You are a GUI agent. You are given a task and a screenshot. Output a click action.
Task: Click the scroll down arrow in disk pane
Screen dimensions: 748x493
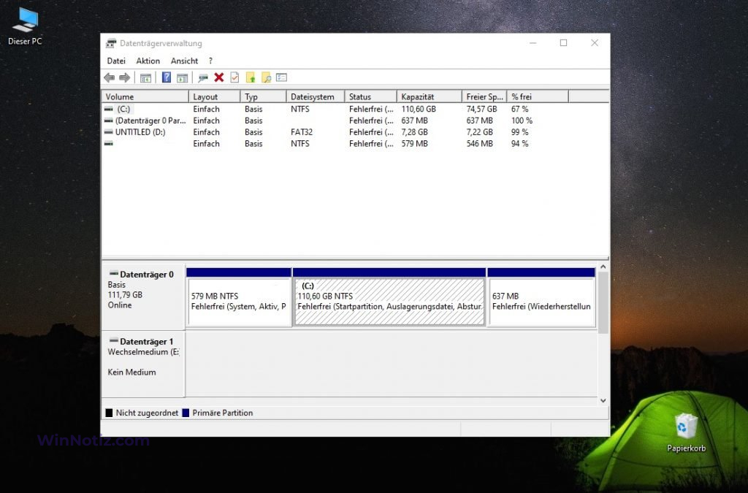(x=603, y=400)
